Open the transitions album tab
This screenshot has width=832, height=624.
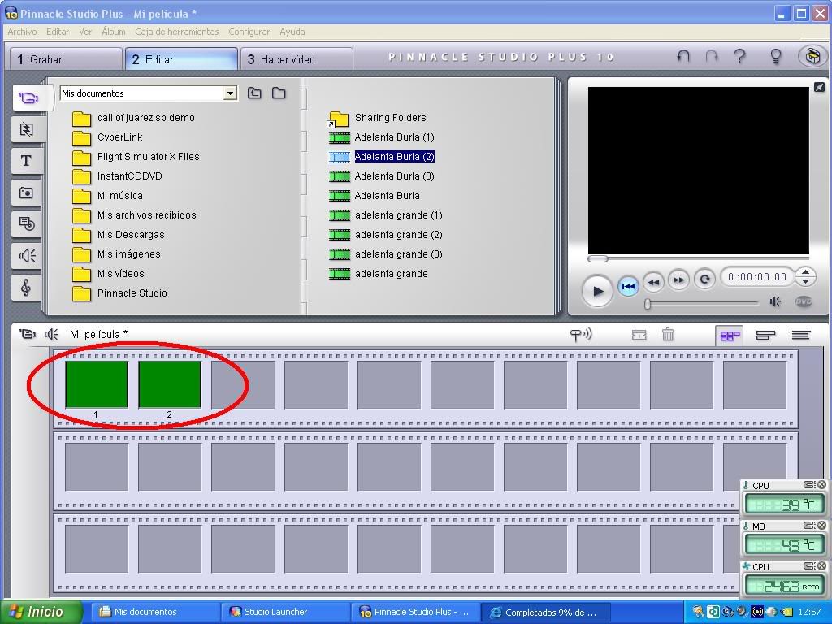[27, 129]
